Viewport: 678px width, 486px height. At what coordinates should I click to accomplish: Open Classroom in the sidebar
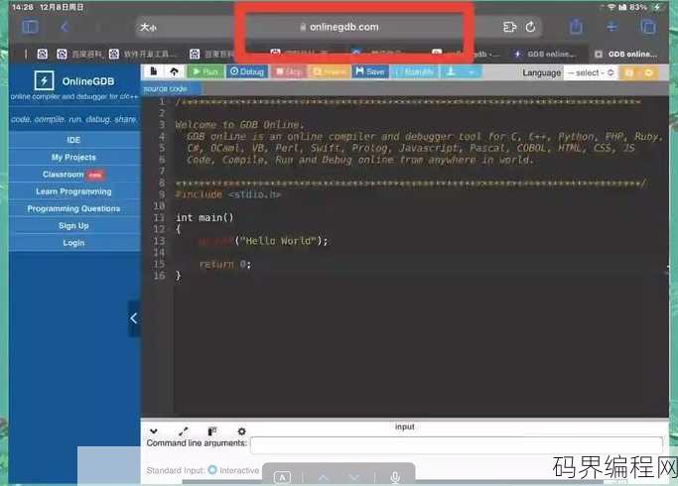coord(73,175)
